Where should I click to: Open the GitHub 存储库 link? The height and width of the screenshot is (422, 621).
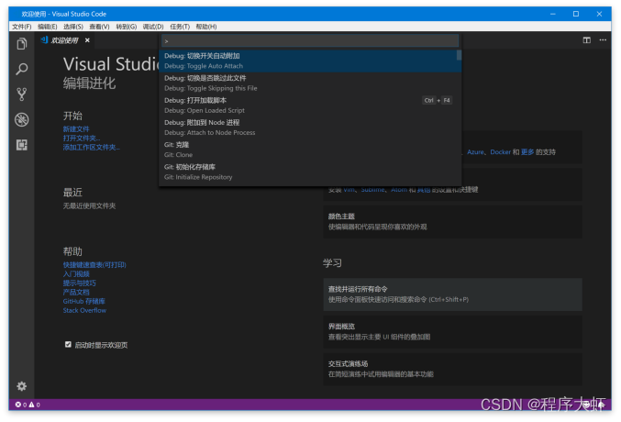pos(84,301)
